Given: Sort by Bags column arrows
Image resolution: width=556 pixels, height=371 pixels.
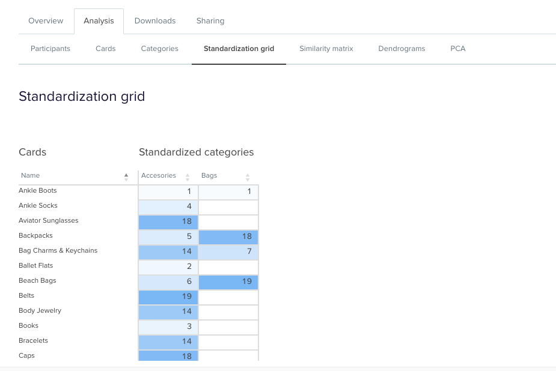Looking at the screenshot, I should (x=248, y=177).
